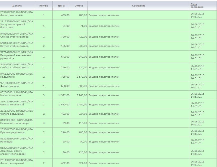Click the Масло моторное sum 5 766,00
Image resolution: width=217 pixels, height=167 pixels.
(x=82, y=95)
